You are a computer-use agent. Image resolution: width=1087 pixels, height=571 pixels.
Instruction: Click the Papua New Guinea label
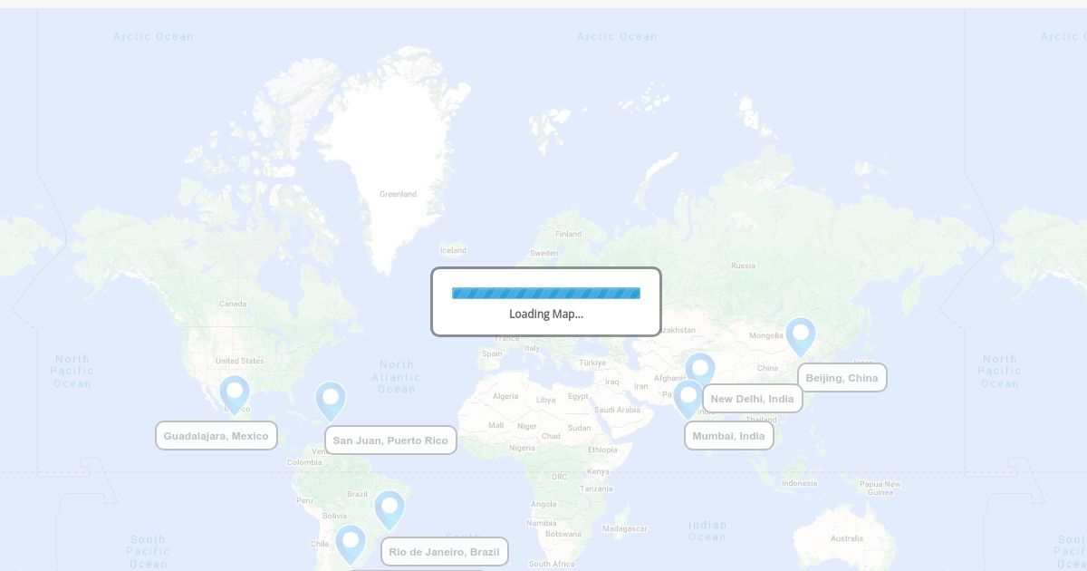880,488
